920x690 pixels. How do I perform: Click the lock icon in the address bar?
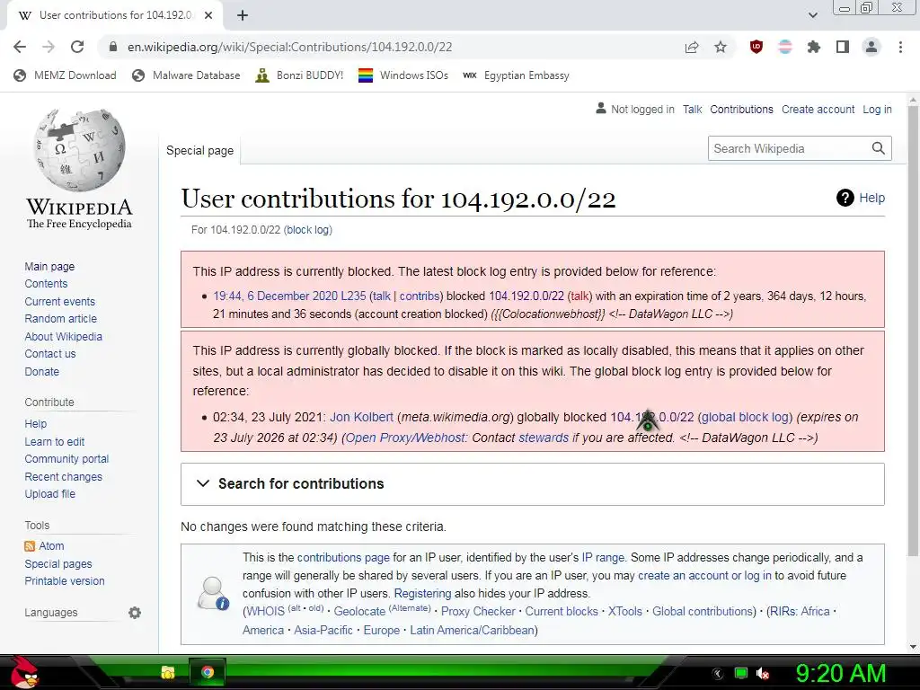tap(113, 47)
